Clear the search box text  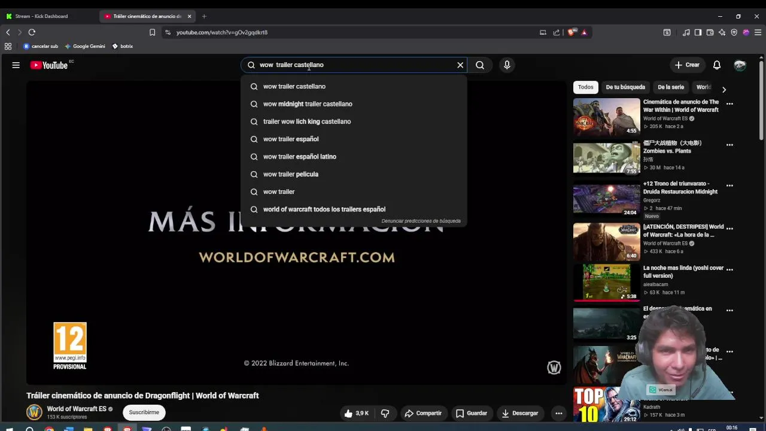[460, 65]
